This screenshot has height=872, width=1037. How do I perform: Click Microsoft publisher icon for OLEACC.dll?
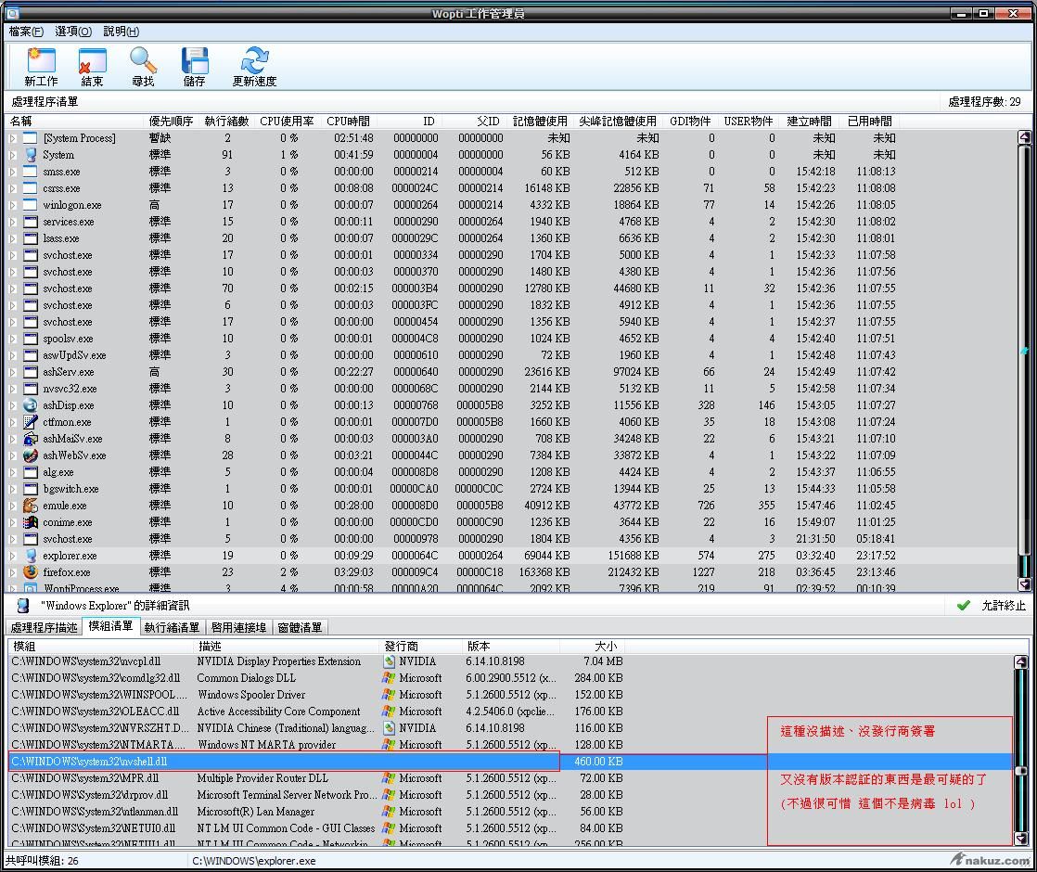(x=389, y=712)
